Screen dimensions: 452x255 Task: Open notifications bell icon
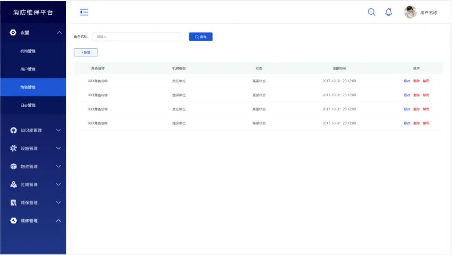(388, 12)
